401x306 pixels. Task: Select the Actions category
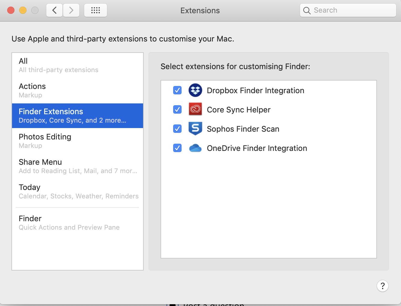pyautogui.click(x=78, y=90)
